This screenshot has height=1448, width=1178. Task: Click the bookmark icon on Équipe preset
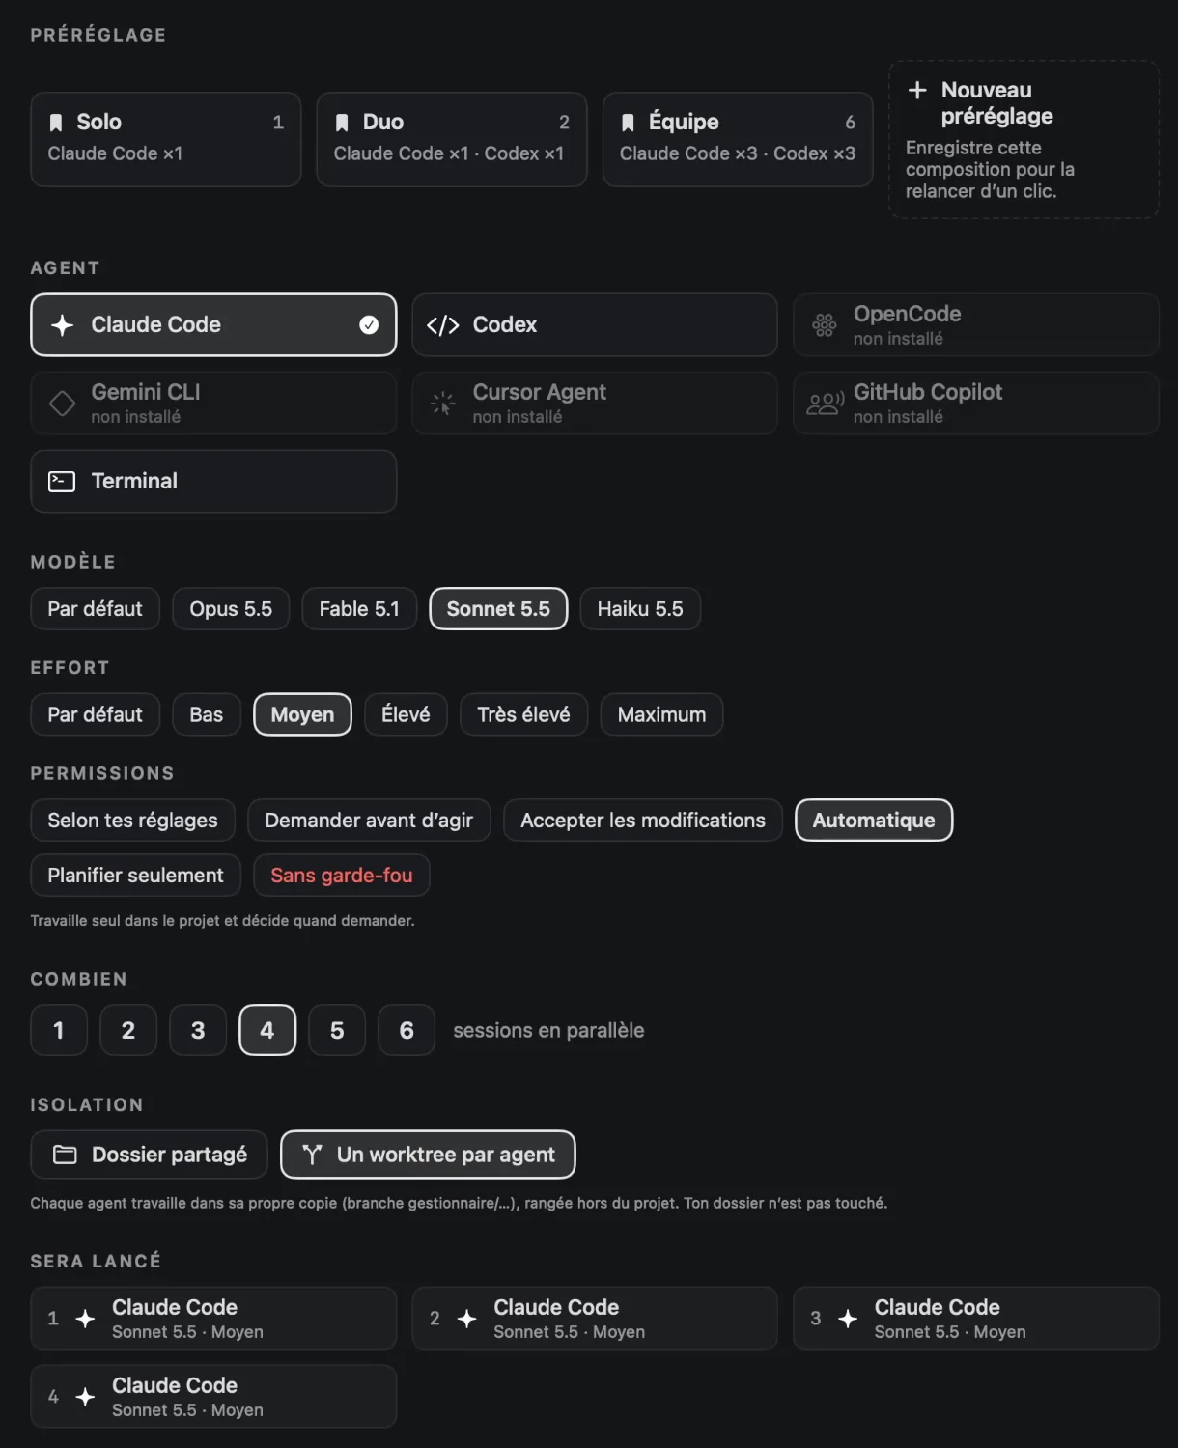(x=628, y=122)
